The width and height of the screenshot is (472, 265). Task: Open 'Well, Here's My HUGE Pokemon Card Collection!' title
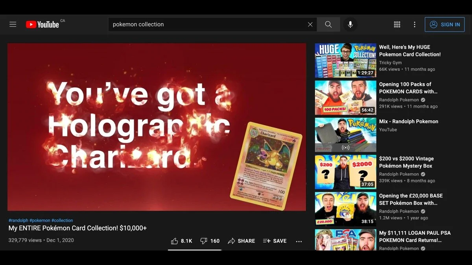tap(410, 51)
